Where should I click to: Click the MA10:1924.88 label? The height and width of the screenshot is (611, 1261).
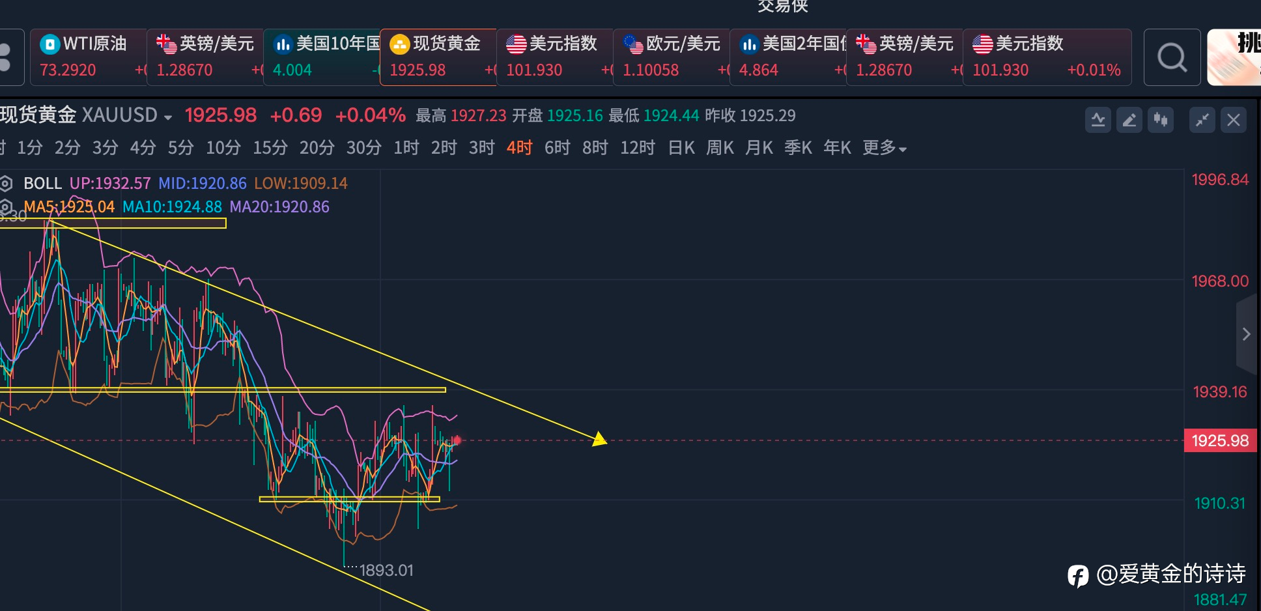coord(172,206)
